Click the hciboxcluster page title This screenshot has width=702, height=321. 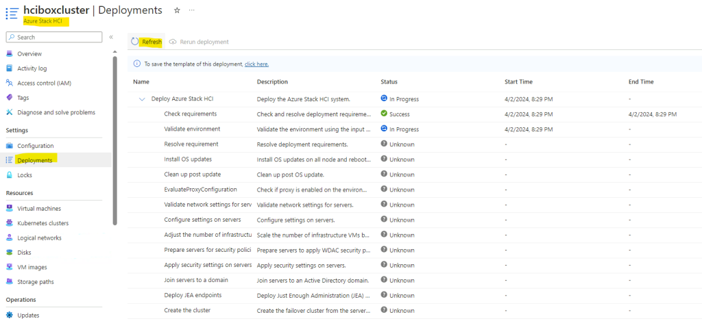56,10
